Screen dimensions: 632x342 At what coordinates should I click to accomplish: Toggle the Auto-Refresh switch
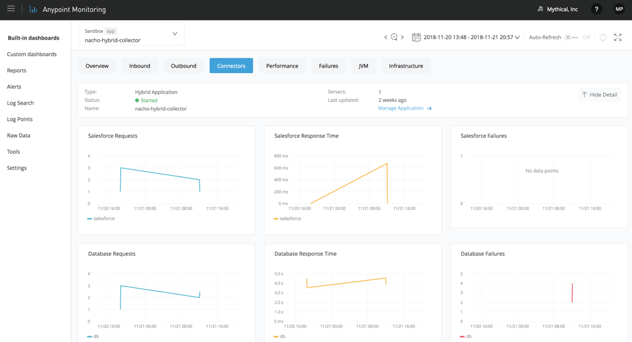[x=572, y=37]
